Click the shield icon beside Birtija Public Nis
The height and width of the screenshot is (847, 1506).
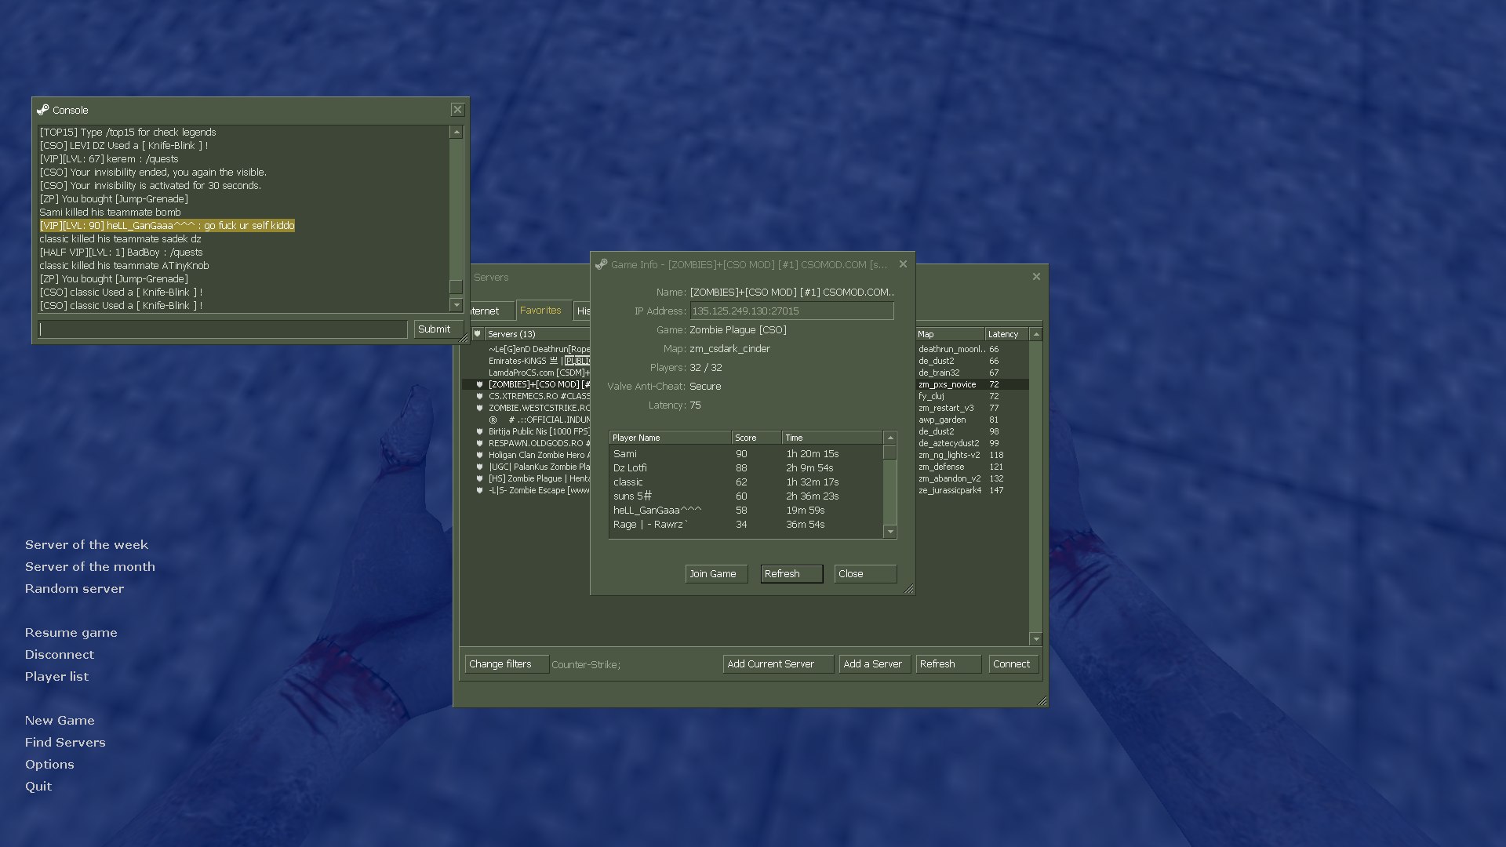pyautogui.click(x=479, y=432)
